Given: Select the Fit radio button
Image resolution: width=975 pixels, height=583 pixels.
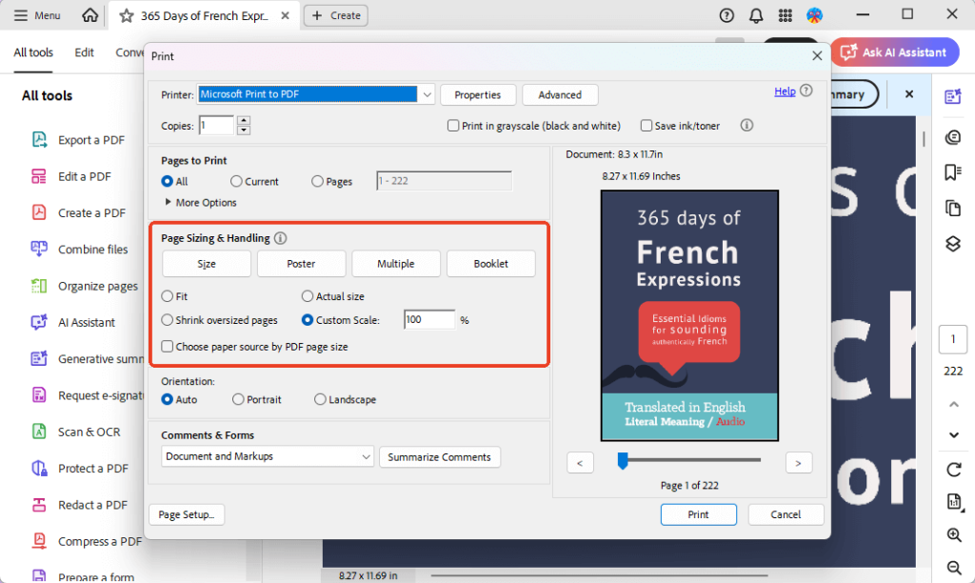Looking at the screenshot, I should [167, 296].
